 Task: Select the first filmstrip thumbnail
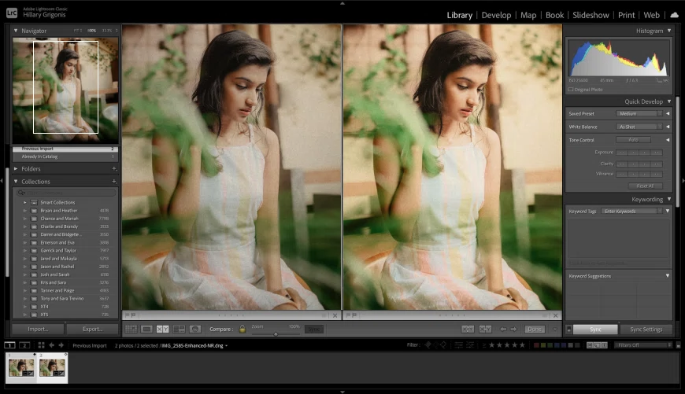pos(21,368)
